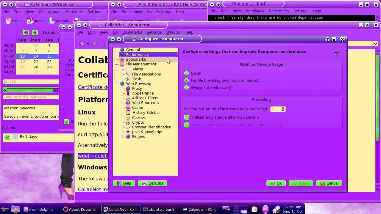Open the bash terminal window menu arrow
381x214 pixels.
tap(212, 4)
